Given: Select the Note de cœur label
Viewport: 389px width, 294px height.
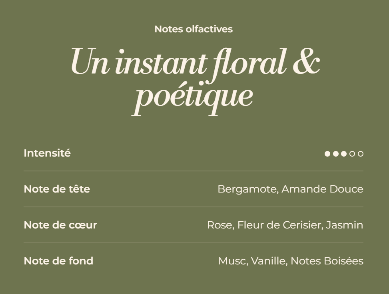Looking at the screenshot, I should pyautogui.click(x=60, y=225).
